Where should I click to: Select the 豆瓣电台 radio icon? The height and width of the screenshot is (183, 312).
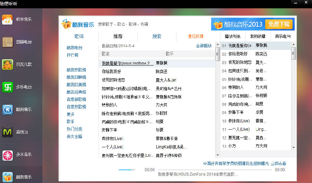tap(7, 42)
